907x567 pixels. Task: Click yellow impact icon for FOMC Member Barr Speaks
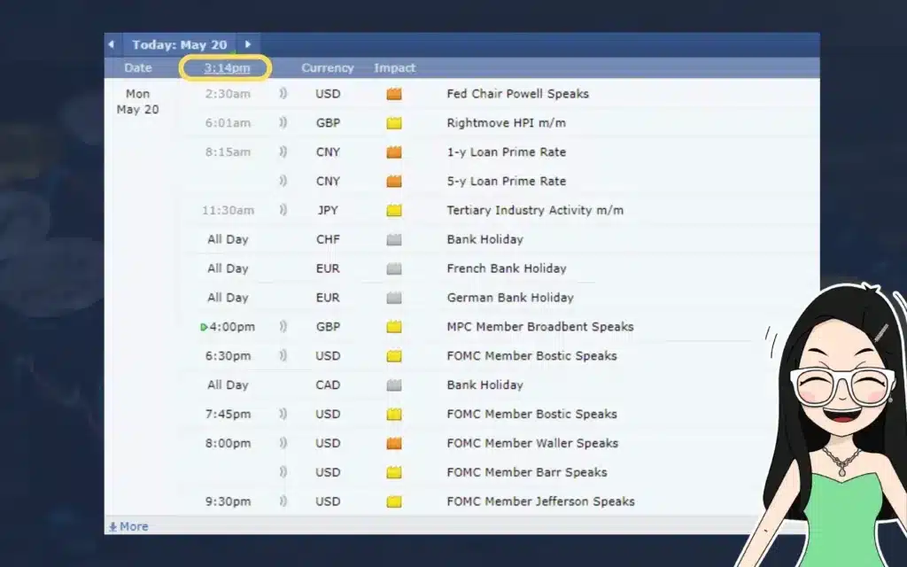point(394,473)
